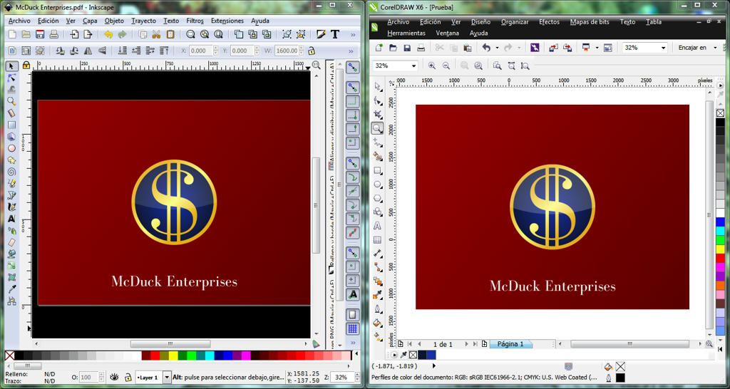
Task: Click the no-color X swatch in Inkscape palette
Action: [x=9, y=356]
